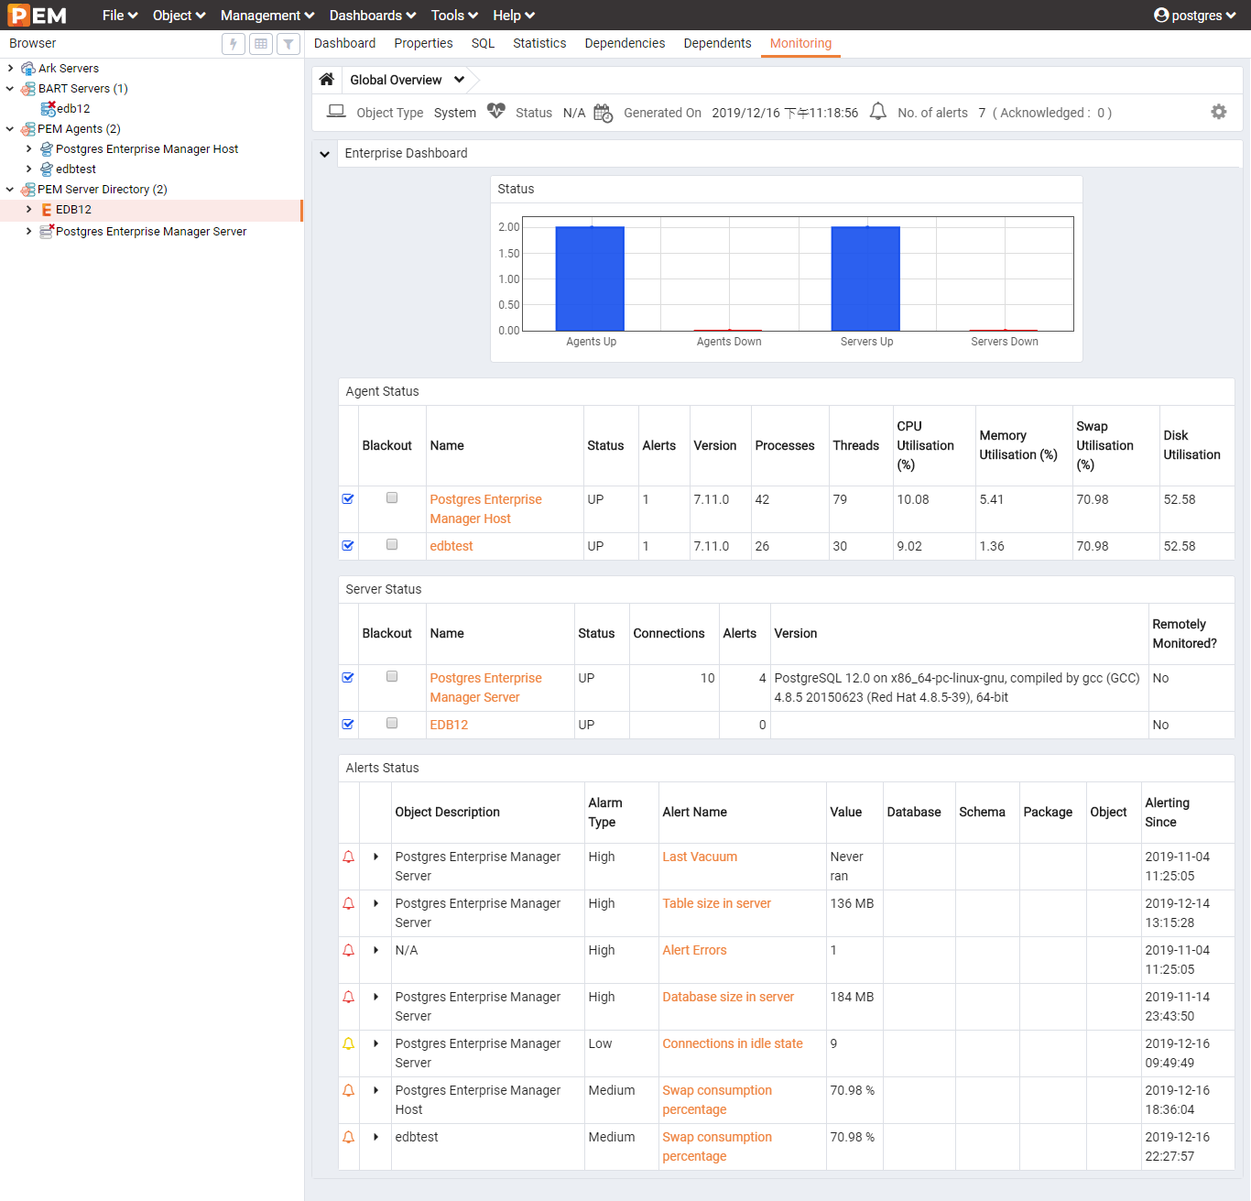Collapse the PEM Server Directory tree node

[10, 190]
